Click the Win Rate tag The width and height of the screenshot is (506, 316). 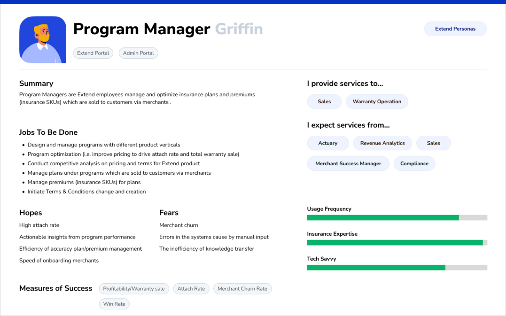(114, 304)
